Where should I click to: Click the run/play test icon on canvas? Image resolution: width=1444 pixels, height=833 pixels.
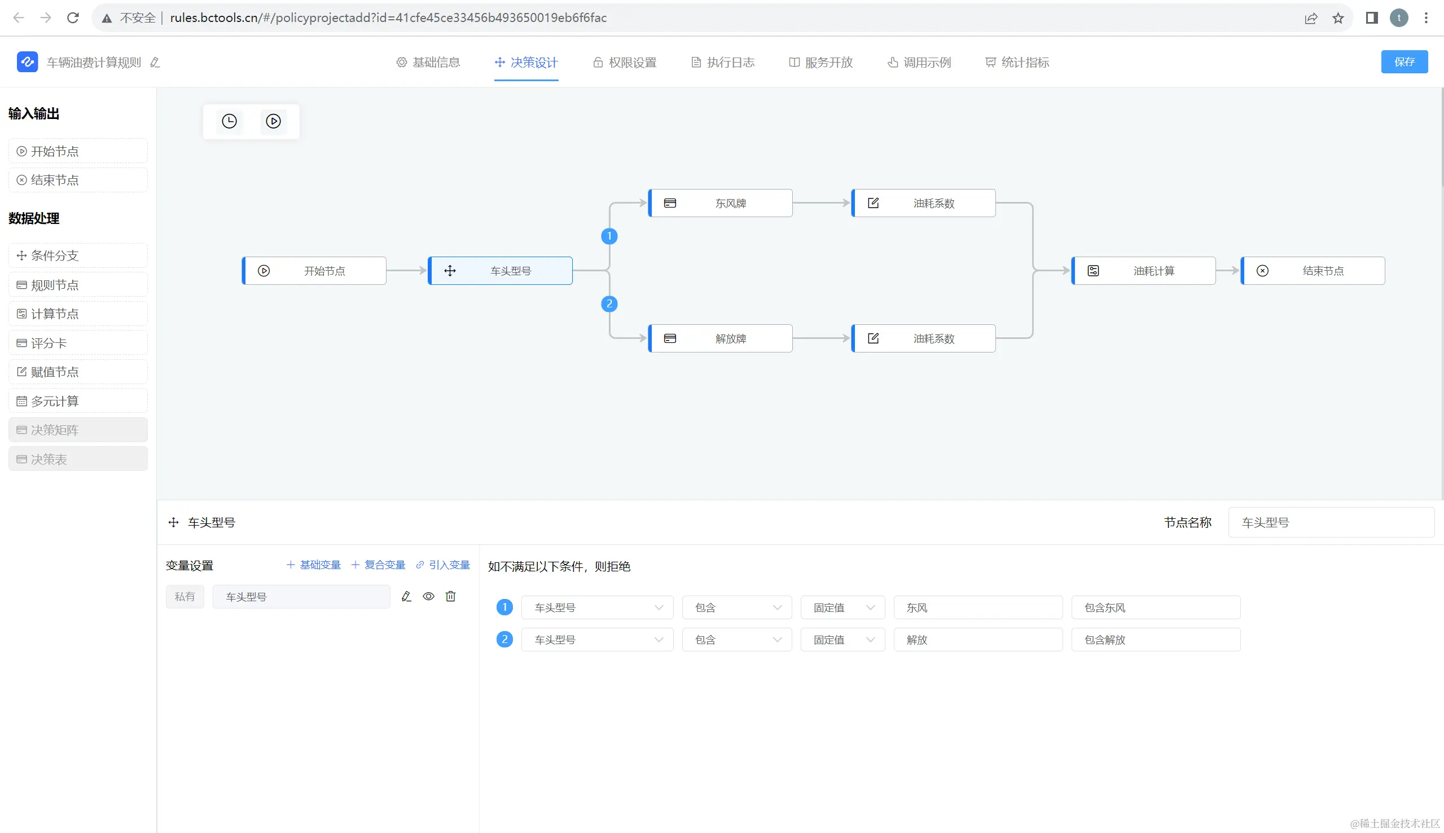(x=273, y=121)
